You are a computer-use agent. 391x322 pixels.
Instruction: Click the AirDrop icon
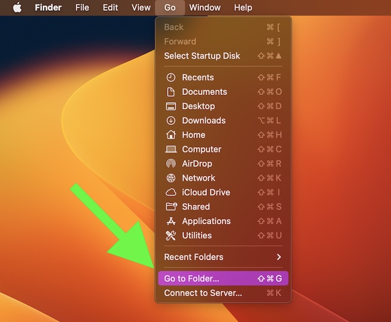(x=171, y=164)
